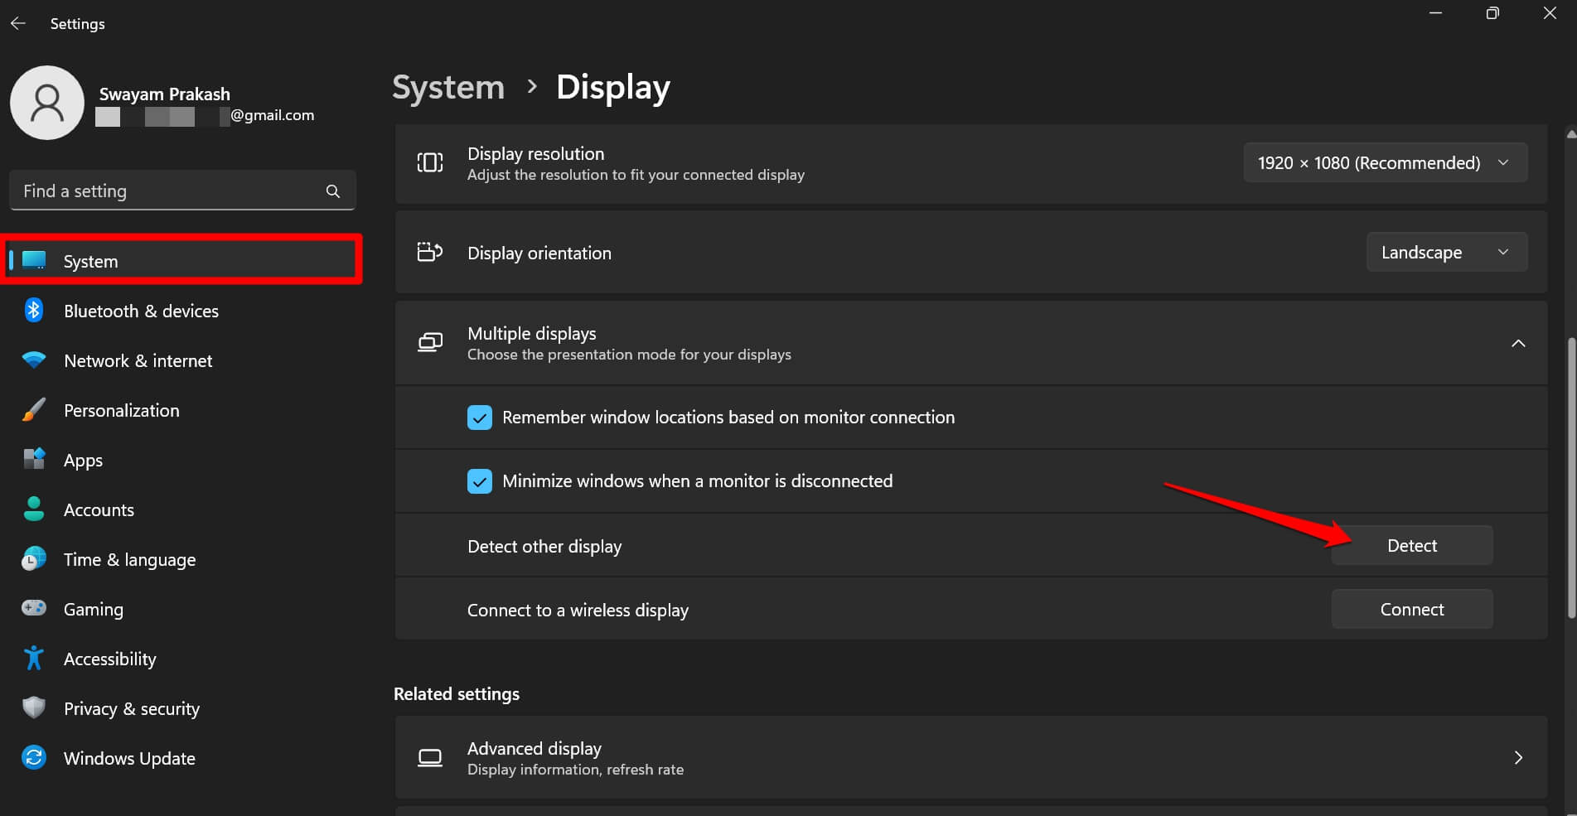Select Privacy & security in sidebar
Screen dimensions: 1577x816
[x=131, y=708]
